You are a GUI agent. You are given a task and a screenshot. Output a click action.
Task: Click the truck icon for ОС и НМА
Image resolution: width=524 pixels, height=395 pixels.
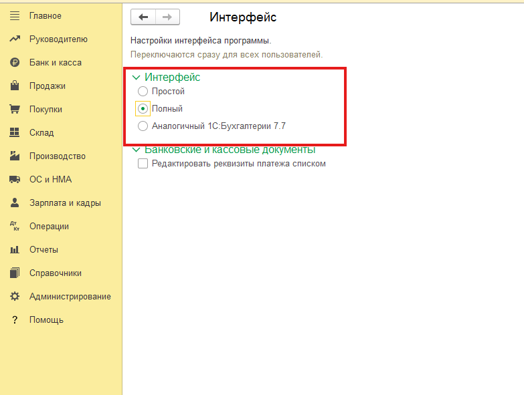click(x=14, y=179)
